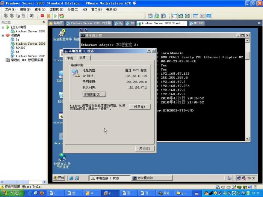Reset the VM with the red-green restart icon

[x=62, y=16]
